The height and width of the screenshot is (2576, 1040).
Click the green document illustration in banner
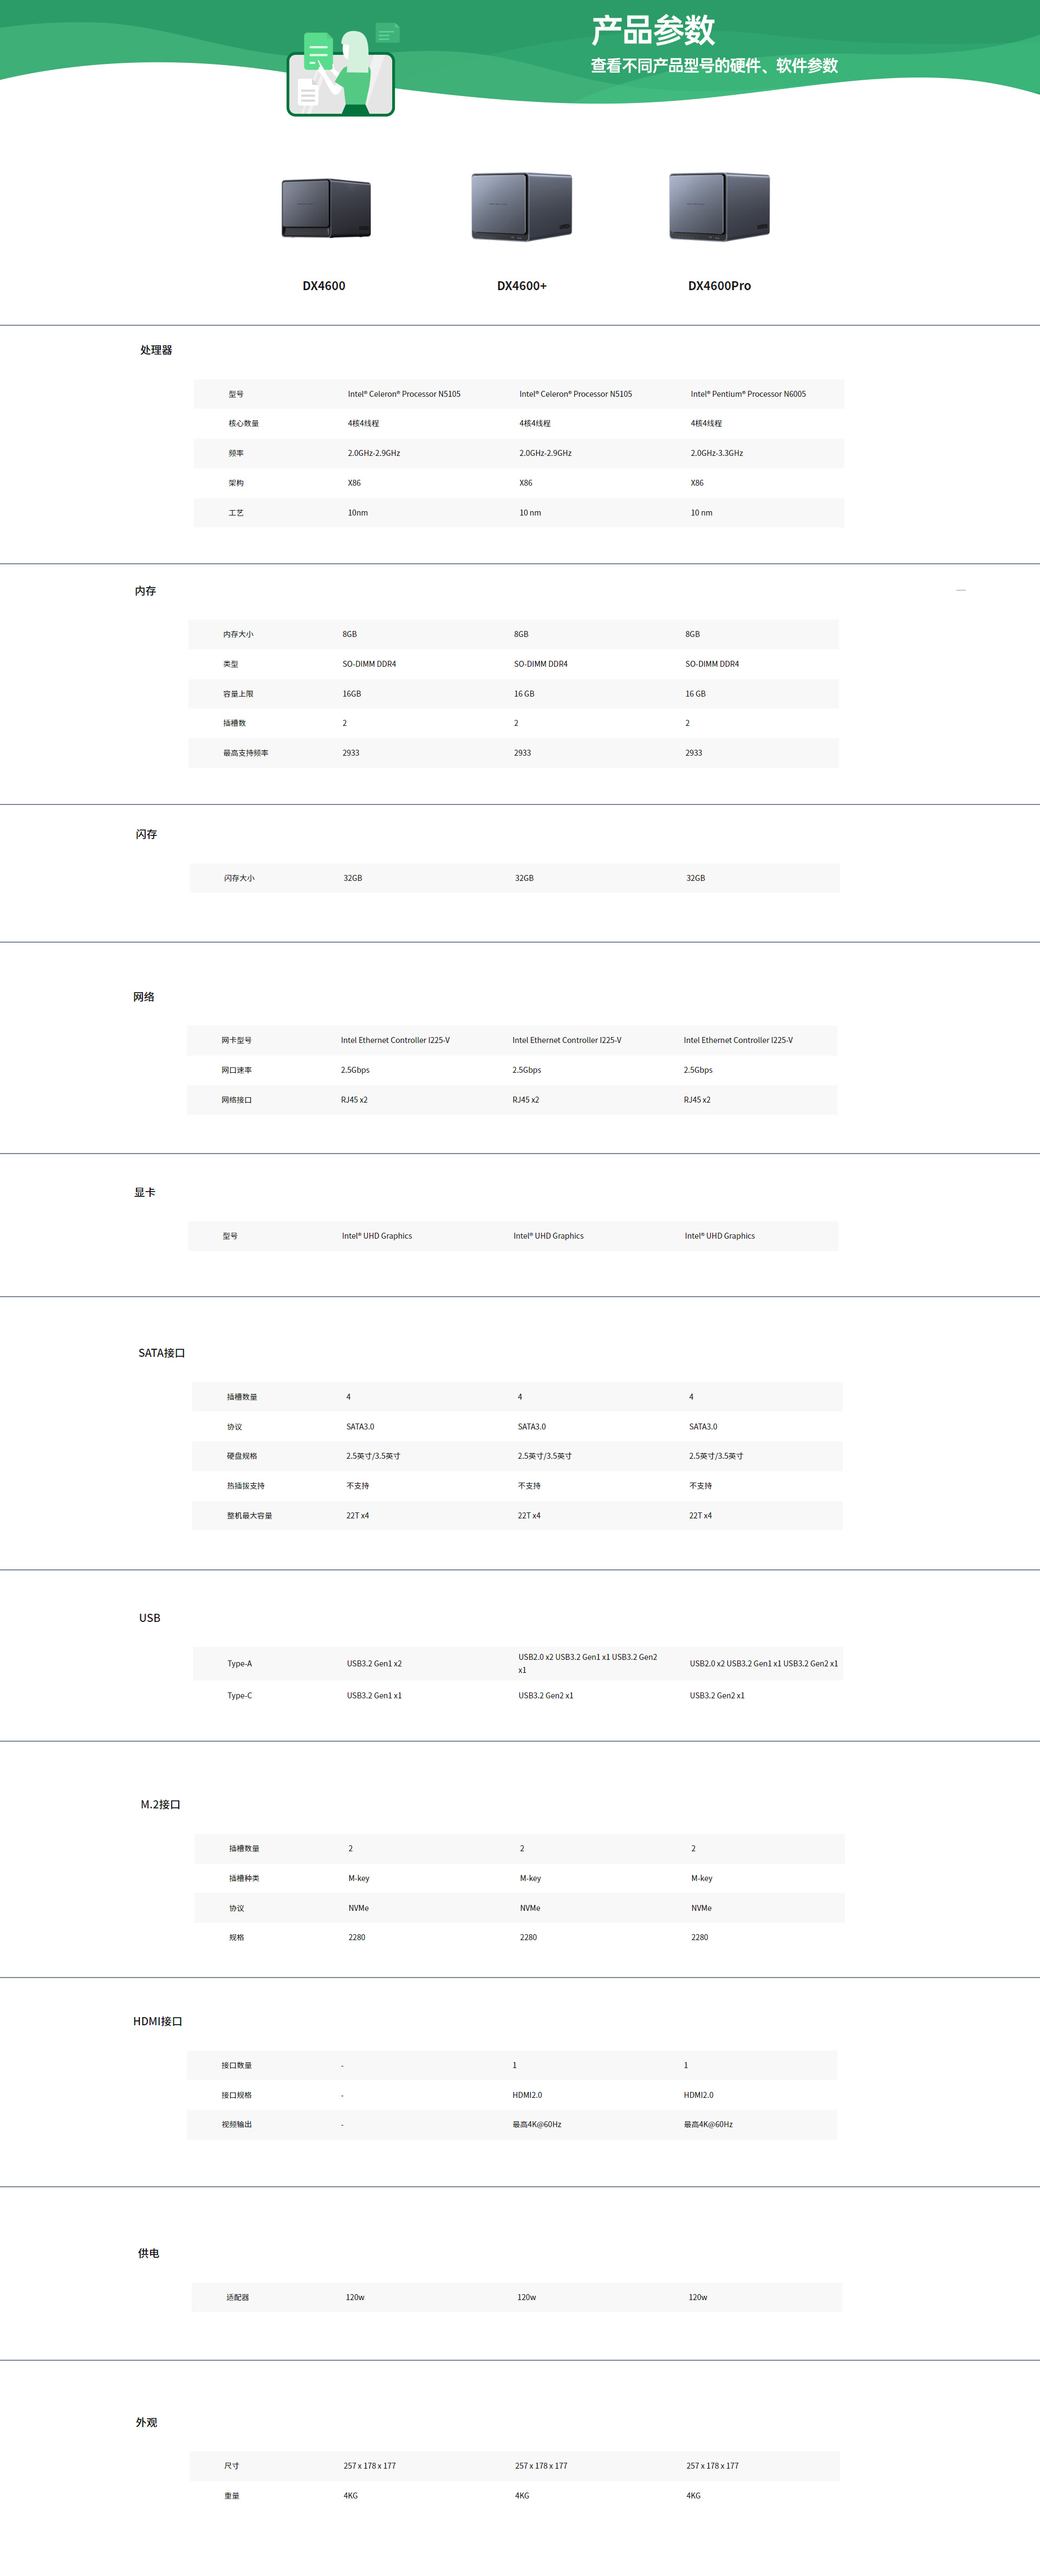342,73
